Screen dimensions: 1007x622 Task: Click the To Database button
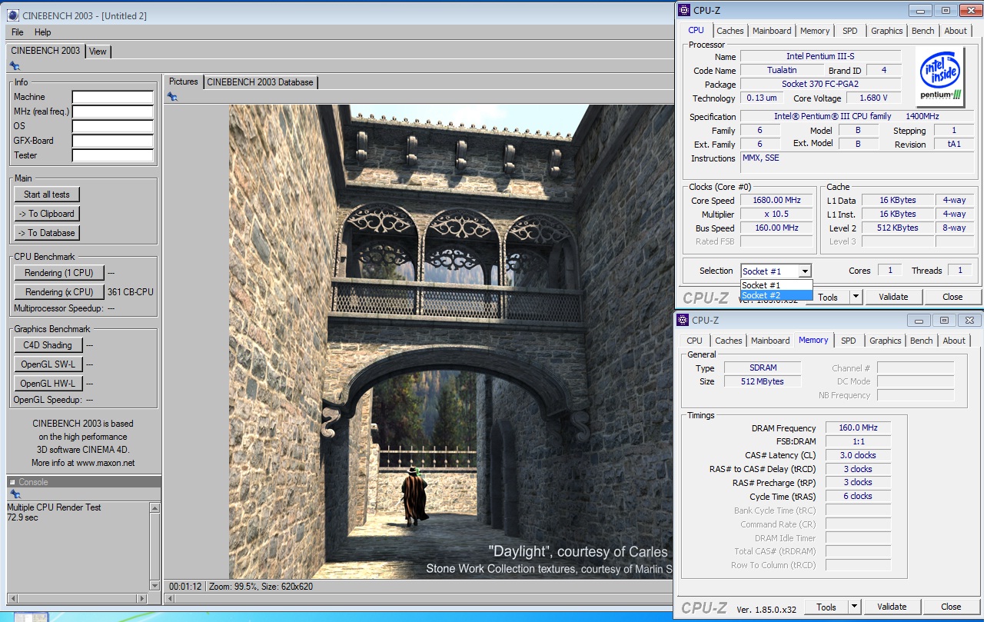click(47, 233)
